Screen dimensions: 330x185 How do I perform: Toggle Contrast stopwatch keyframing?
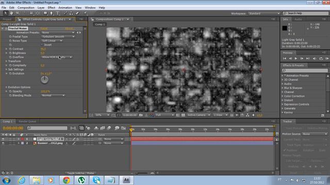(x=10, y=49)
